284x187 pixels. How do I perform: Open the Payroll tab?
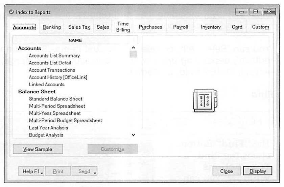(181, 27)
